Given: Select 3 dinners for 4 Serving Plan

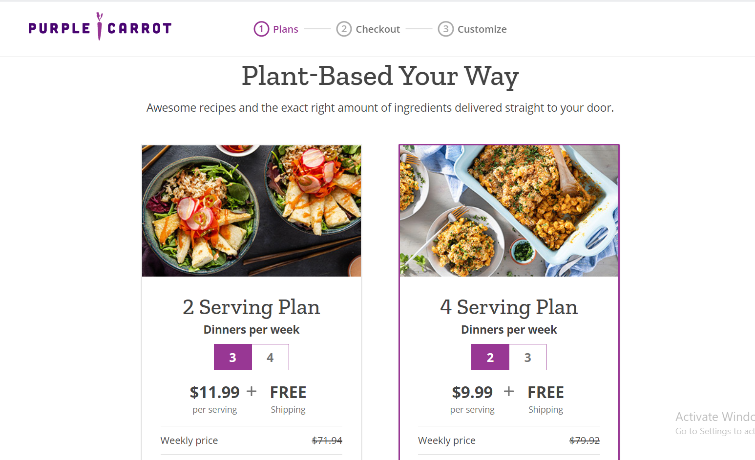Looking at the screenshot, I should click(x=527, y=357).
